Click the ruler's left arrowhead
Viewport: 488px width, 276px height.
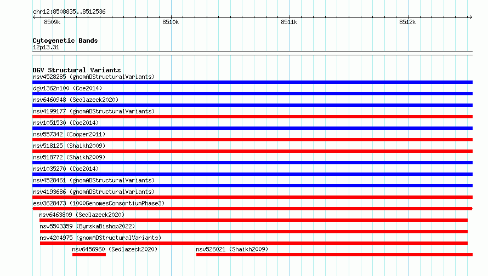(34, 18)
